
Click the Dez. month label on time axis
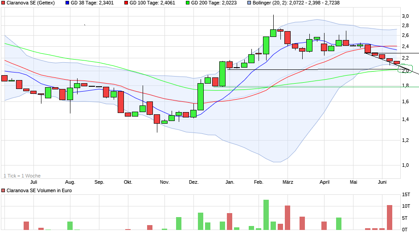tap(194, 182)
